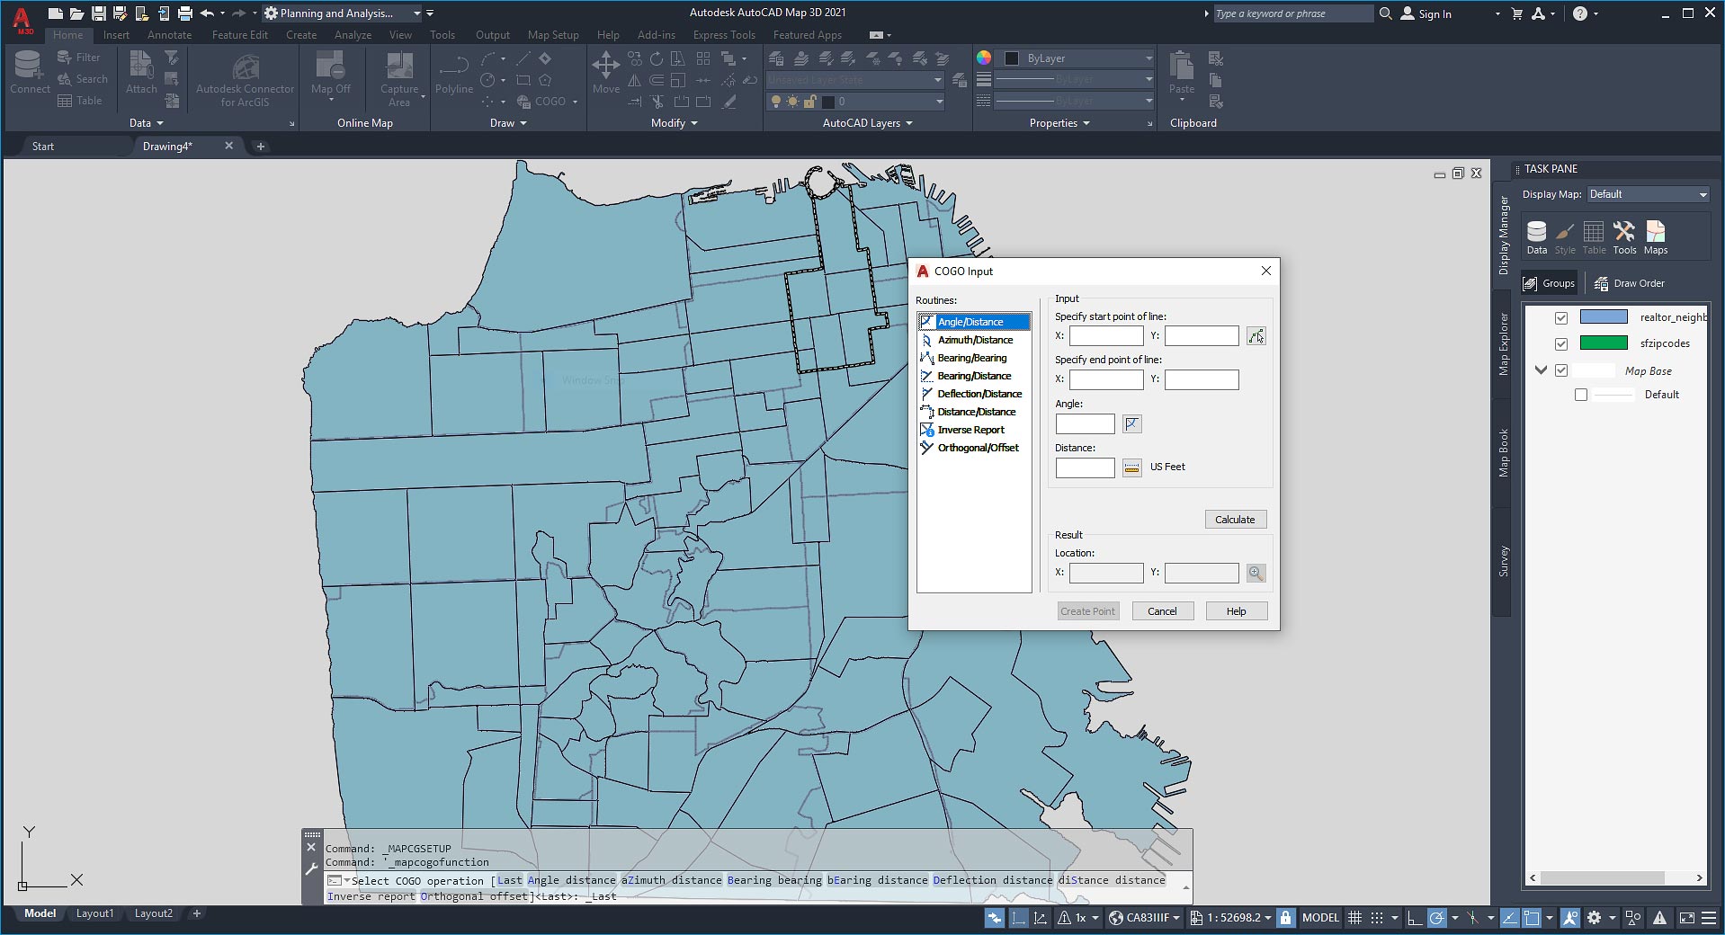Open the Analyze ribbon tab

(x=353, y=35)
